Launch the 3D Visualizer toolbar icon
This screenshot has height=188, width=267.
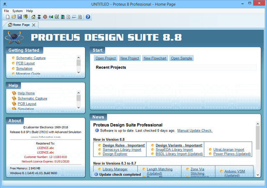tap(50, 17)
